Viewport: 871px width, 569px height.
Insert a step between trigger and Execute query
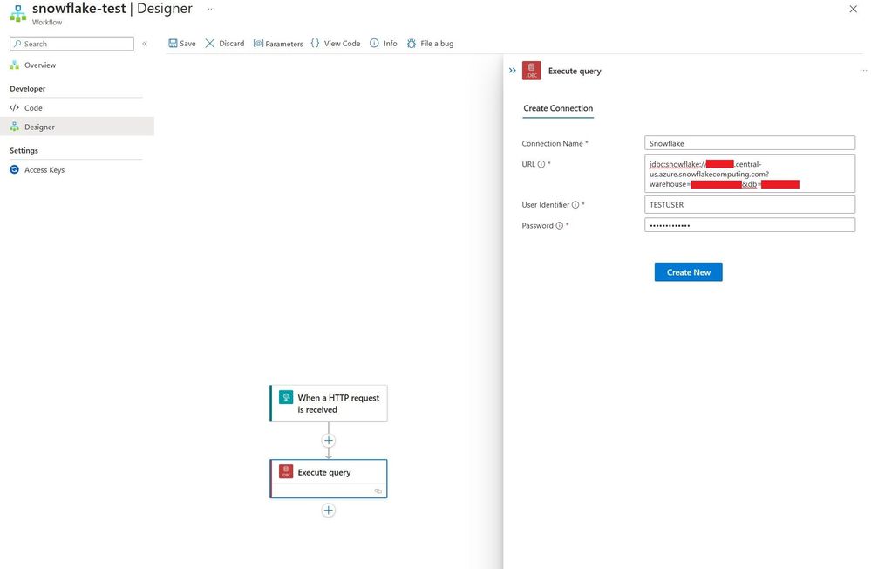(x=329, y=441)
